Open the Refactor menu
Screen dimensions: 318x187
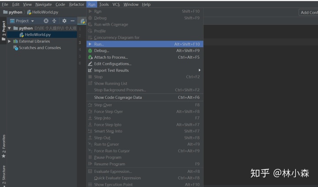[x=76, y=4]
